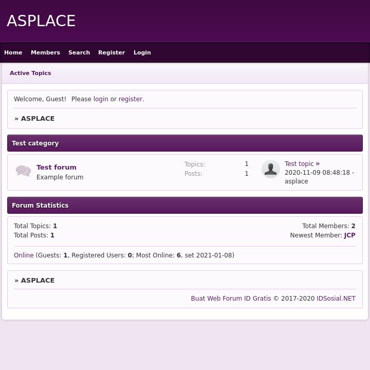This screenshot has width=370, height=370.
Task: Open the Home menu item
Action: (13, 52)
